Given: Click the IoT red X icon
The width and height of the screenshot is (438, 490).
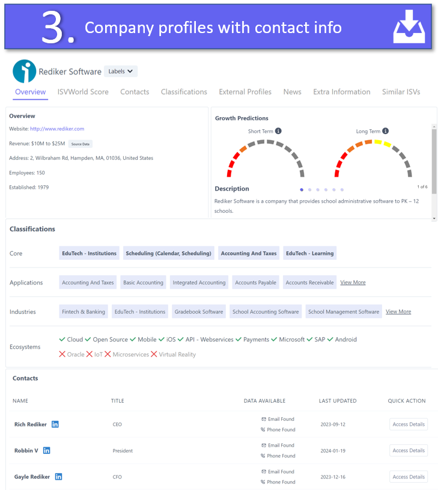Looking at the screenshot, I should point(90,354).
